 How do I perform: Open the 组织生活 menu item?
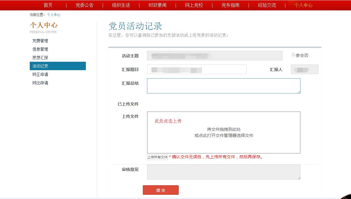tap(121, 5)
